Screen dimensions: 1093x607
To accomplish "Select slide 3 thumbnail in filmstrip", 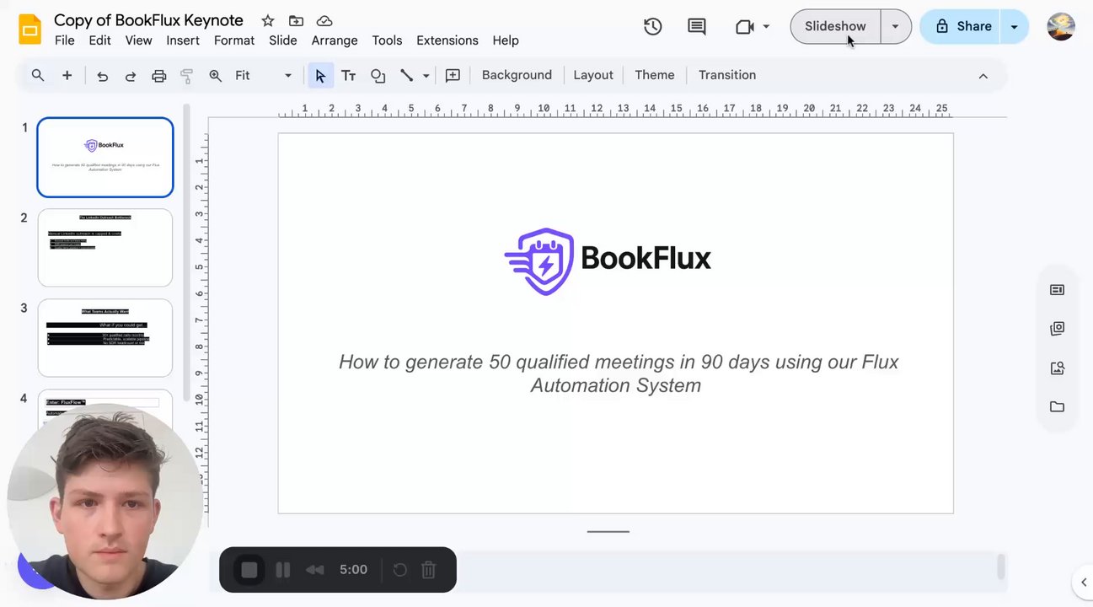I will tap(105, 338).
